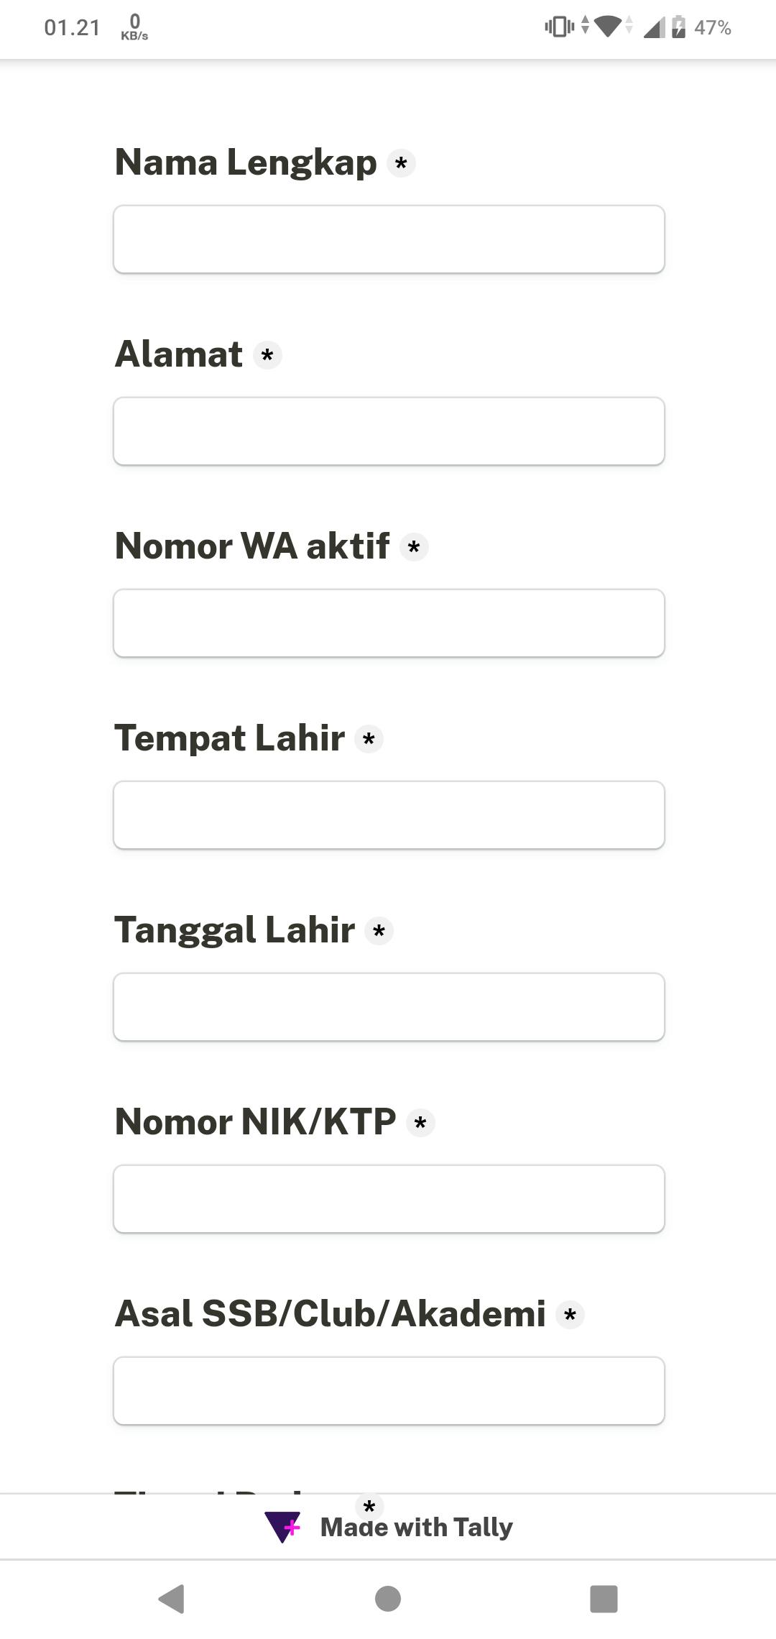The height and width of the screenshot is (1639, 776).
Task: Tap the Wi-Fi signal status icon
Action: (608, 27)
